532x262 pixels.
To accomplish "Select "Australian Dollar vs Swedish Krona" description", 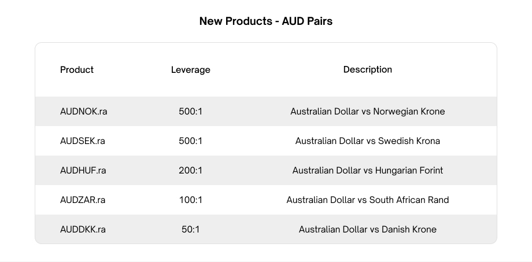I will pos(367,141).
